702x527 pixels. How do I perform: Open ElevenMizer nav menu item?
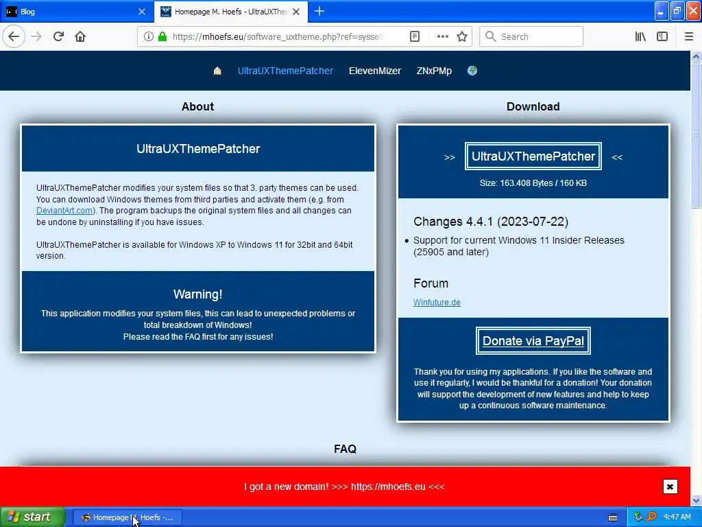coord(375,71)
